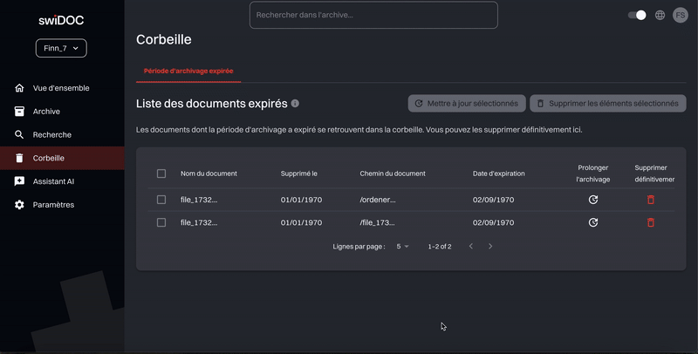Extend archiving for the second document row
This screenshot has width=698, height=354.
click(x=593, y=222)
